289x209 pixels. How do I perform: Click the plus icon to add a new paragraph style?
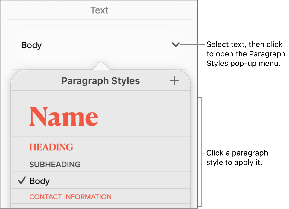point(174,80)
